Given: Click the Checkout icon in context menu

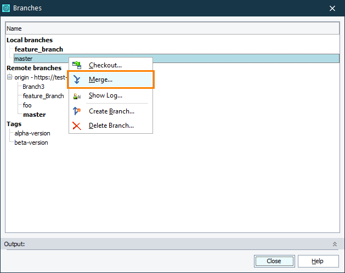Looking at the screenshot, I should click(x=77, y=65).
